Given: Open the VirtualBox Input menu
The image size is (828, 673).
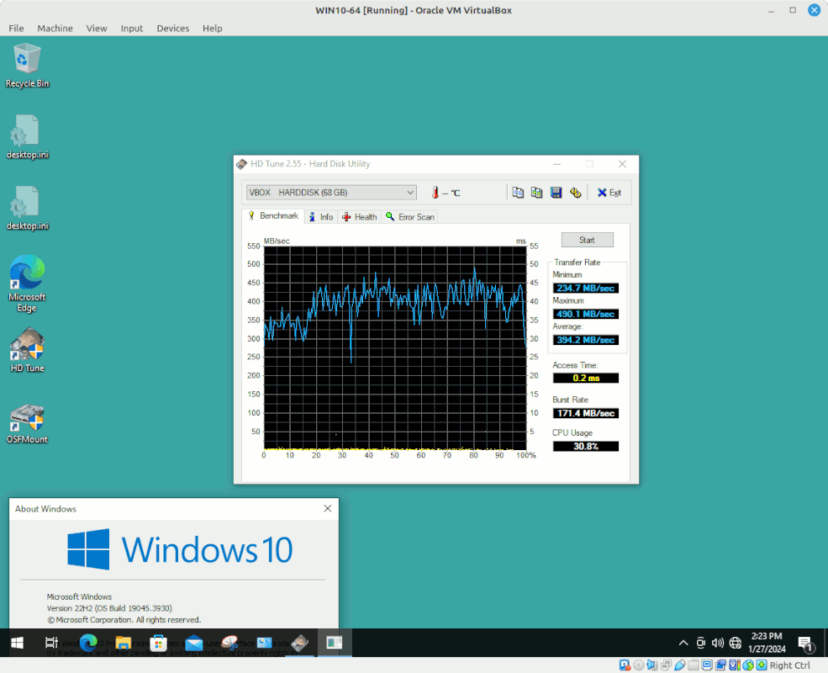Looking at the screenshot, I should click(131, 28).
